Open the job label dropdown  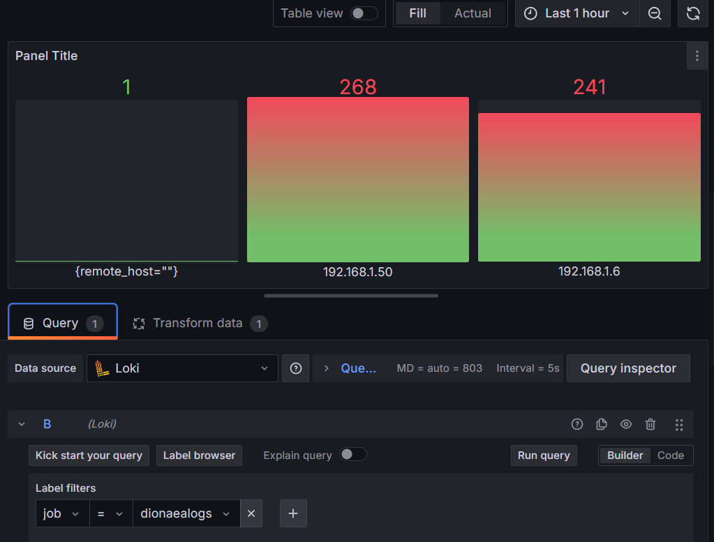pos(62,513)
